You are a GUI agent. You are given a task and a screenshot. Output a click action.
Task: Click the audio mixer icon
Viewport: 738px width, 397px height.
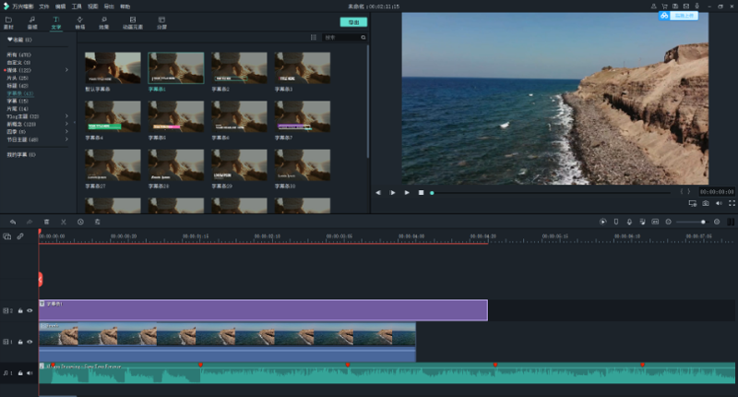pyautogui.click(x=642, y=222)
